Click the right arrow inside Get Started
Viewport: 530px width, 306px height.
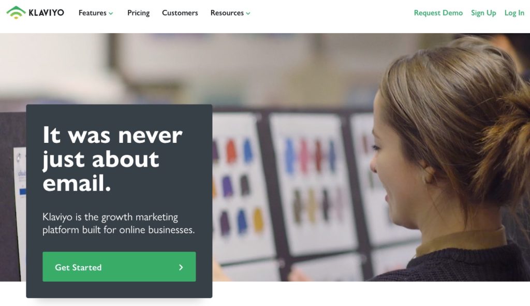pos(181,267)
